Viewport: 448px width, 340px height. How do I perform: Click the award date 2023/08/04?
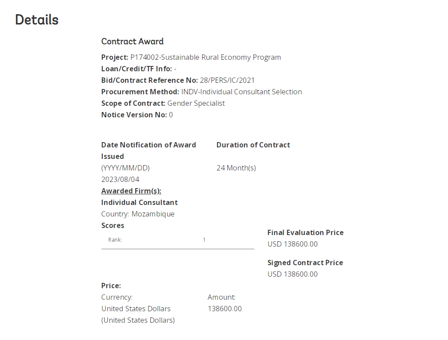coord(120,179)
